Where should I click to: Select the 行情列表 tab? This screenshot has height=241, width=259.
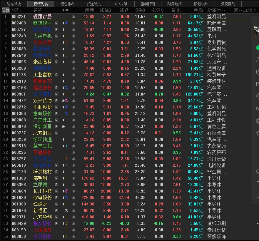click(41, 4)
